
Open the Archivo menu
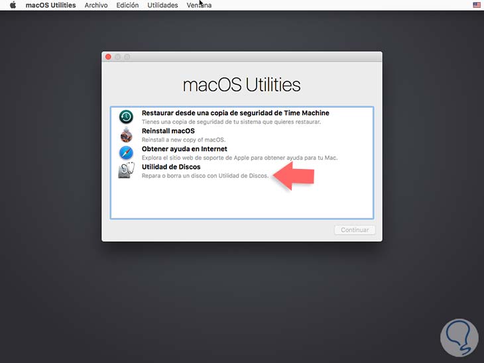point(96,5)
